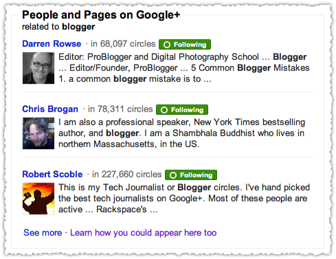Open Learn how you could appear here too

[144, 233]
